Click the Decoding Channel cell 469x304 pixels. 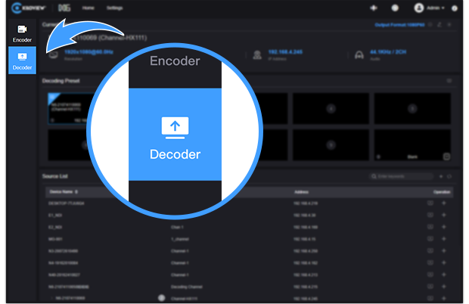point(187,287)
